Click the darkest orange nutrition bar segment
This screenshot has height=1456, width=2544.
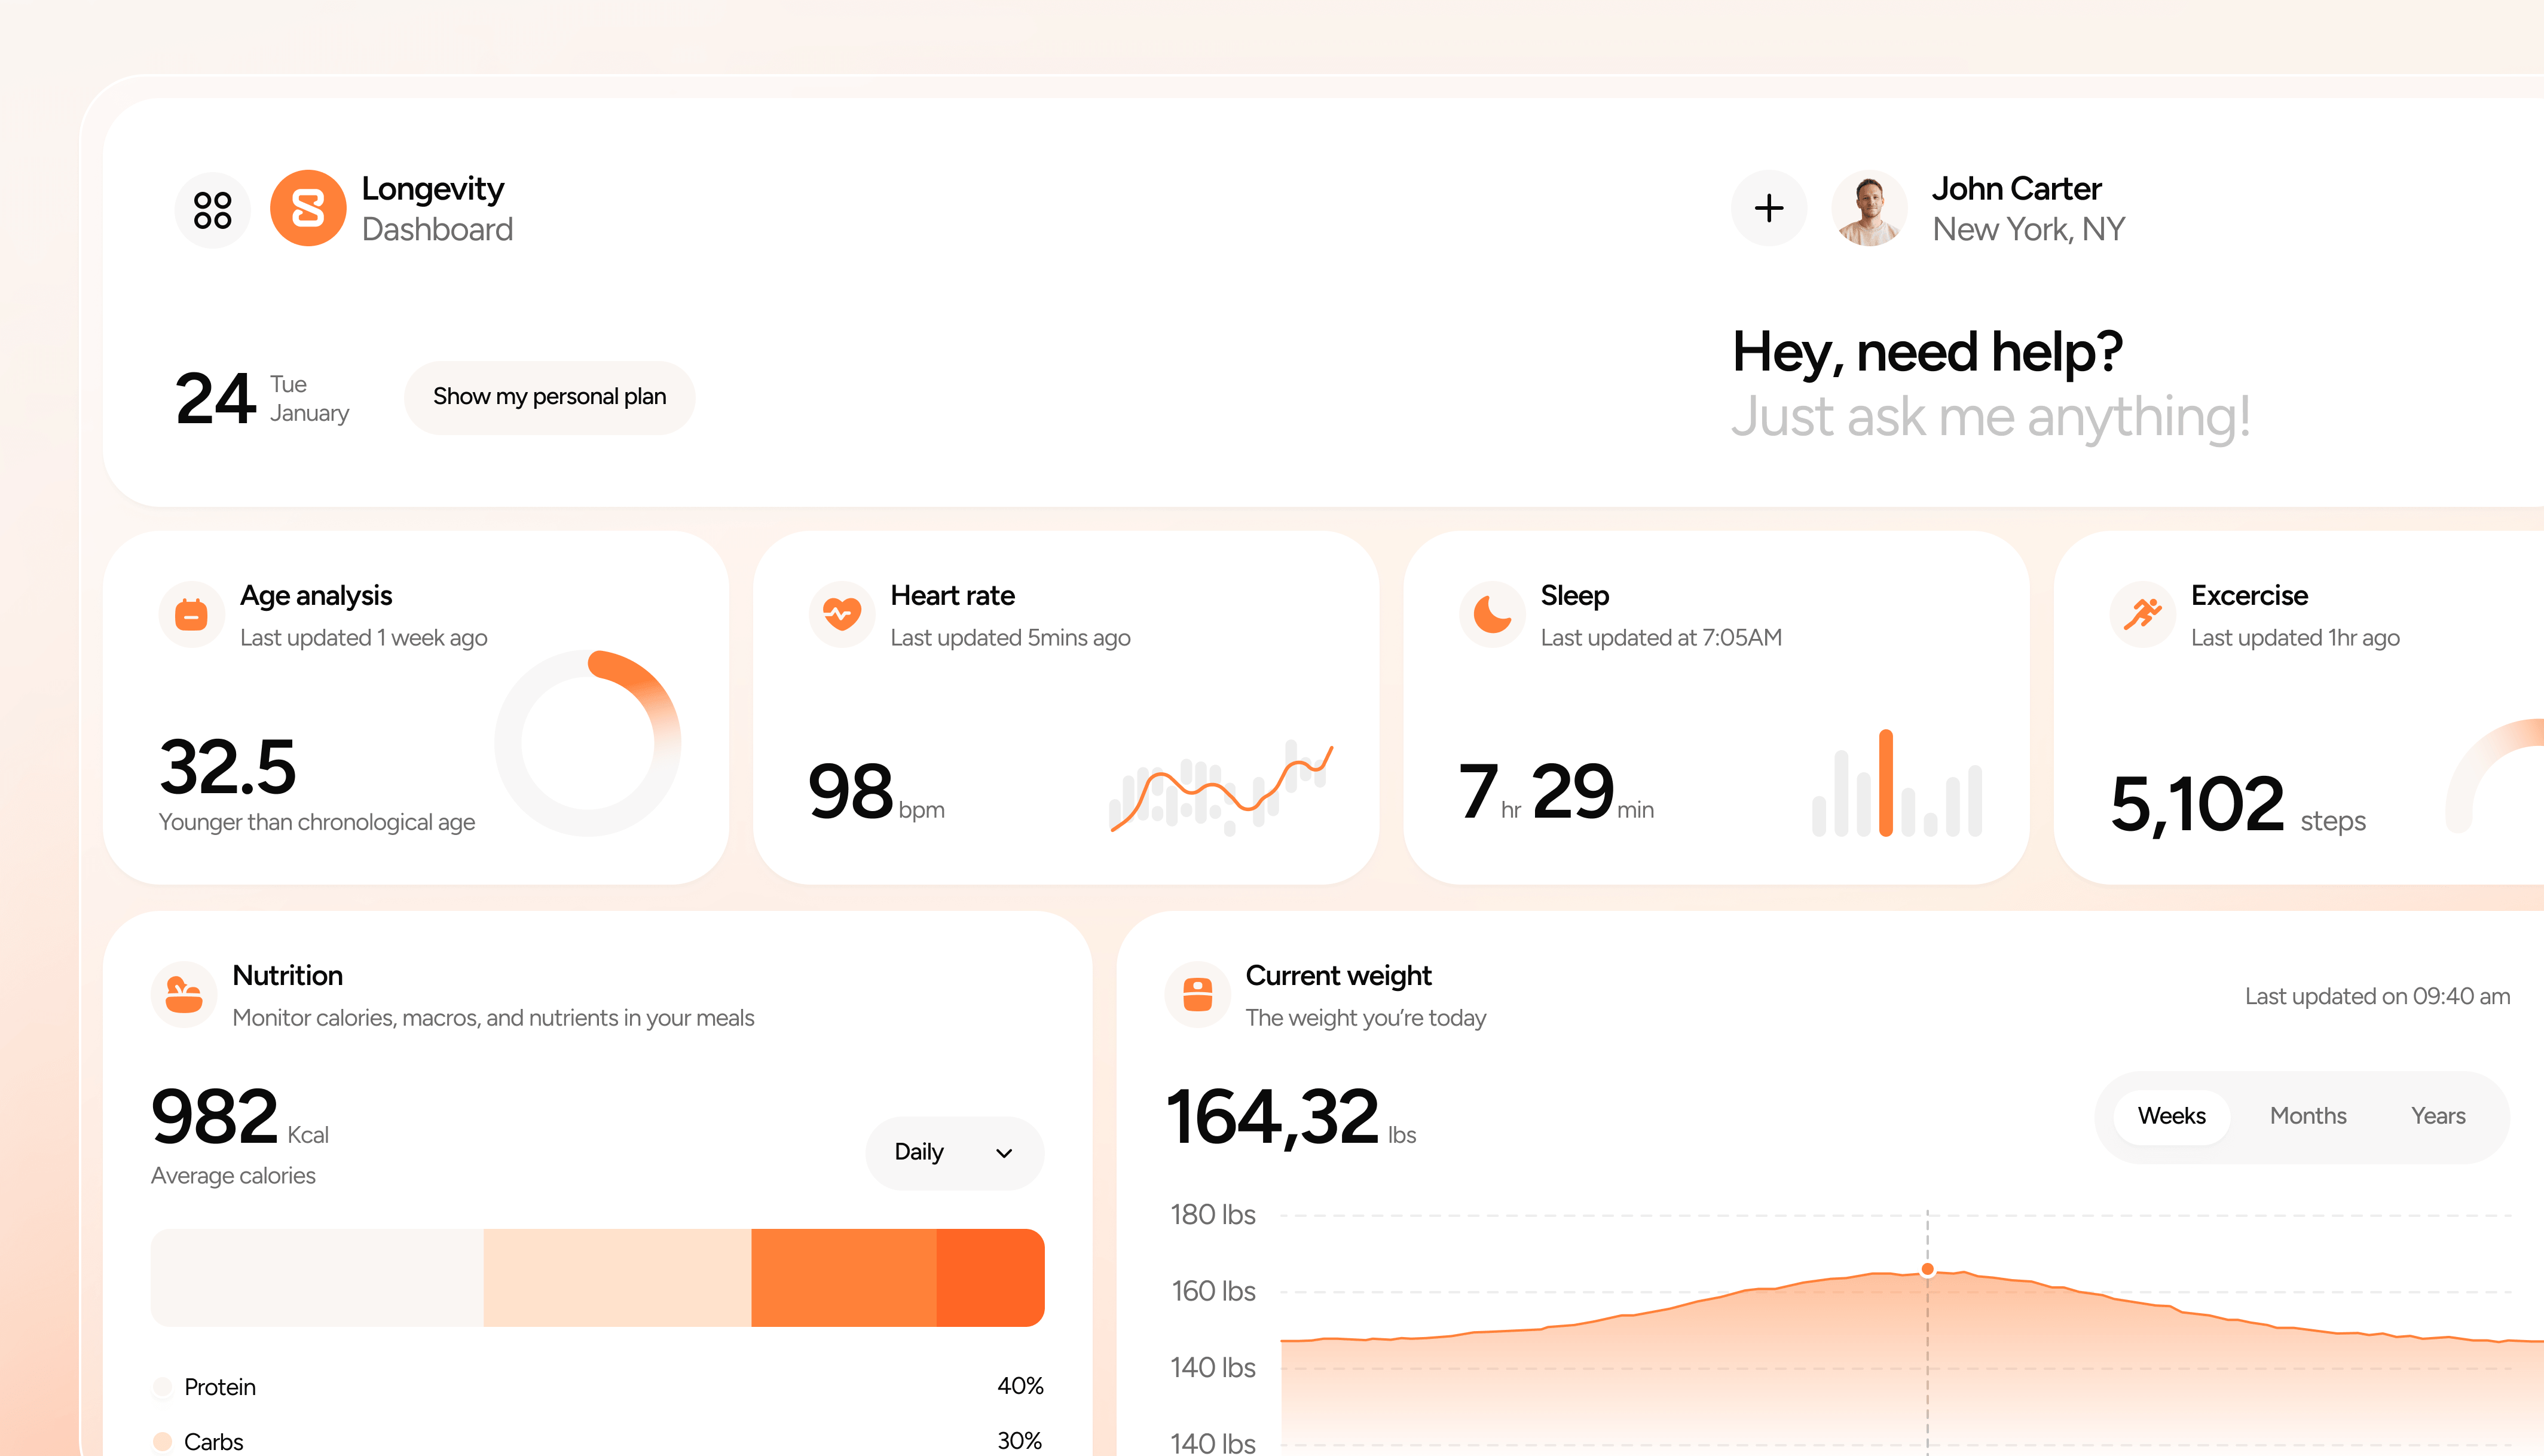(990, 1278)
